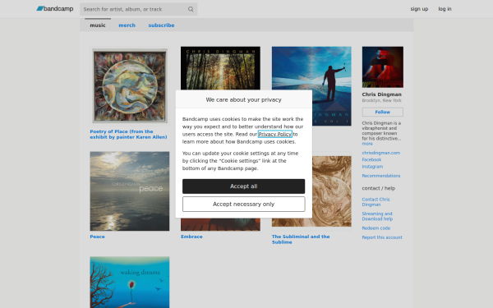Open the waking dreams album cover

(130, 283)
